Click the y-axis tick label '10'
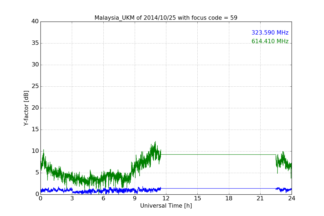324x216 pixels. click(x=35, y=151)
